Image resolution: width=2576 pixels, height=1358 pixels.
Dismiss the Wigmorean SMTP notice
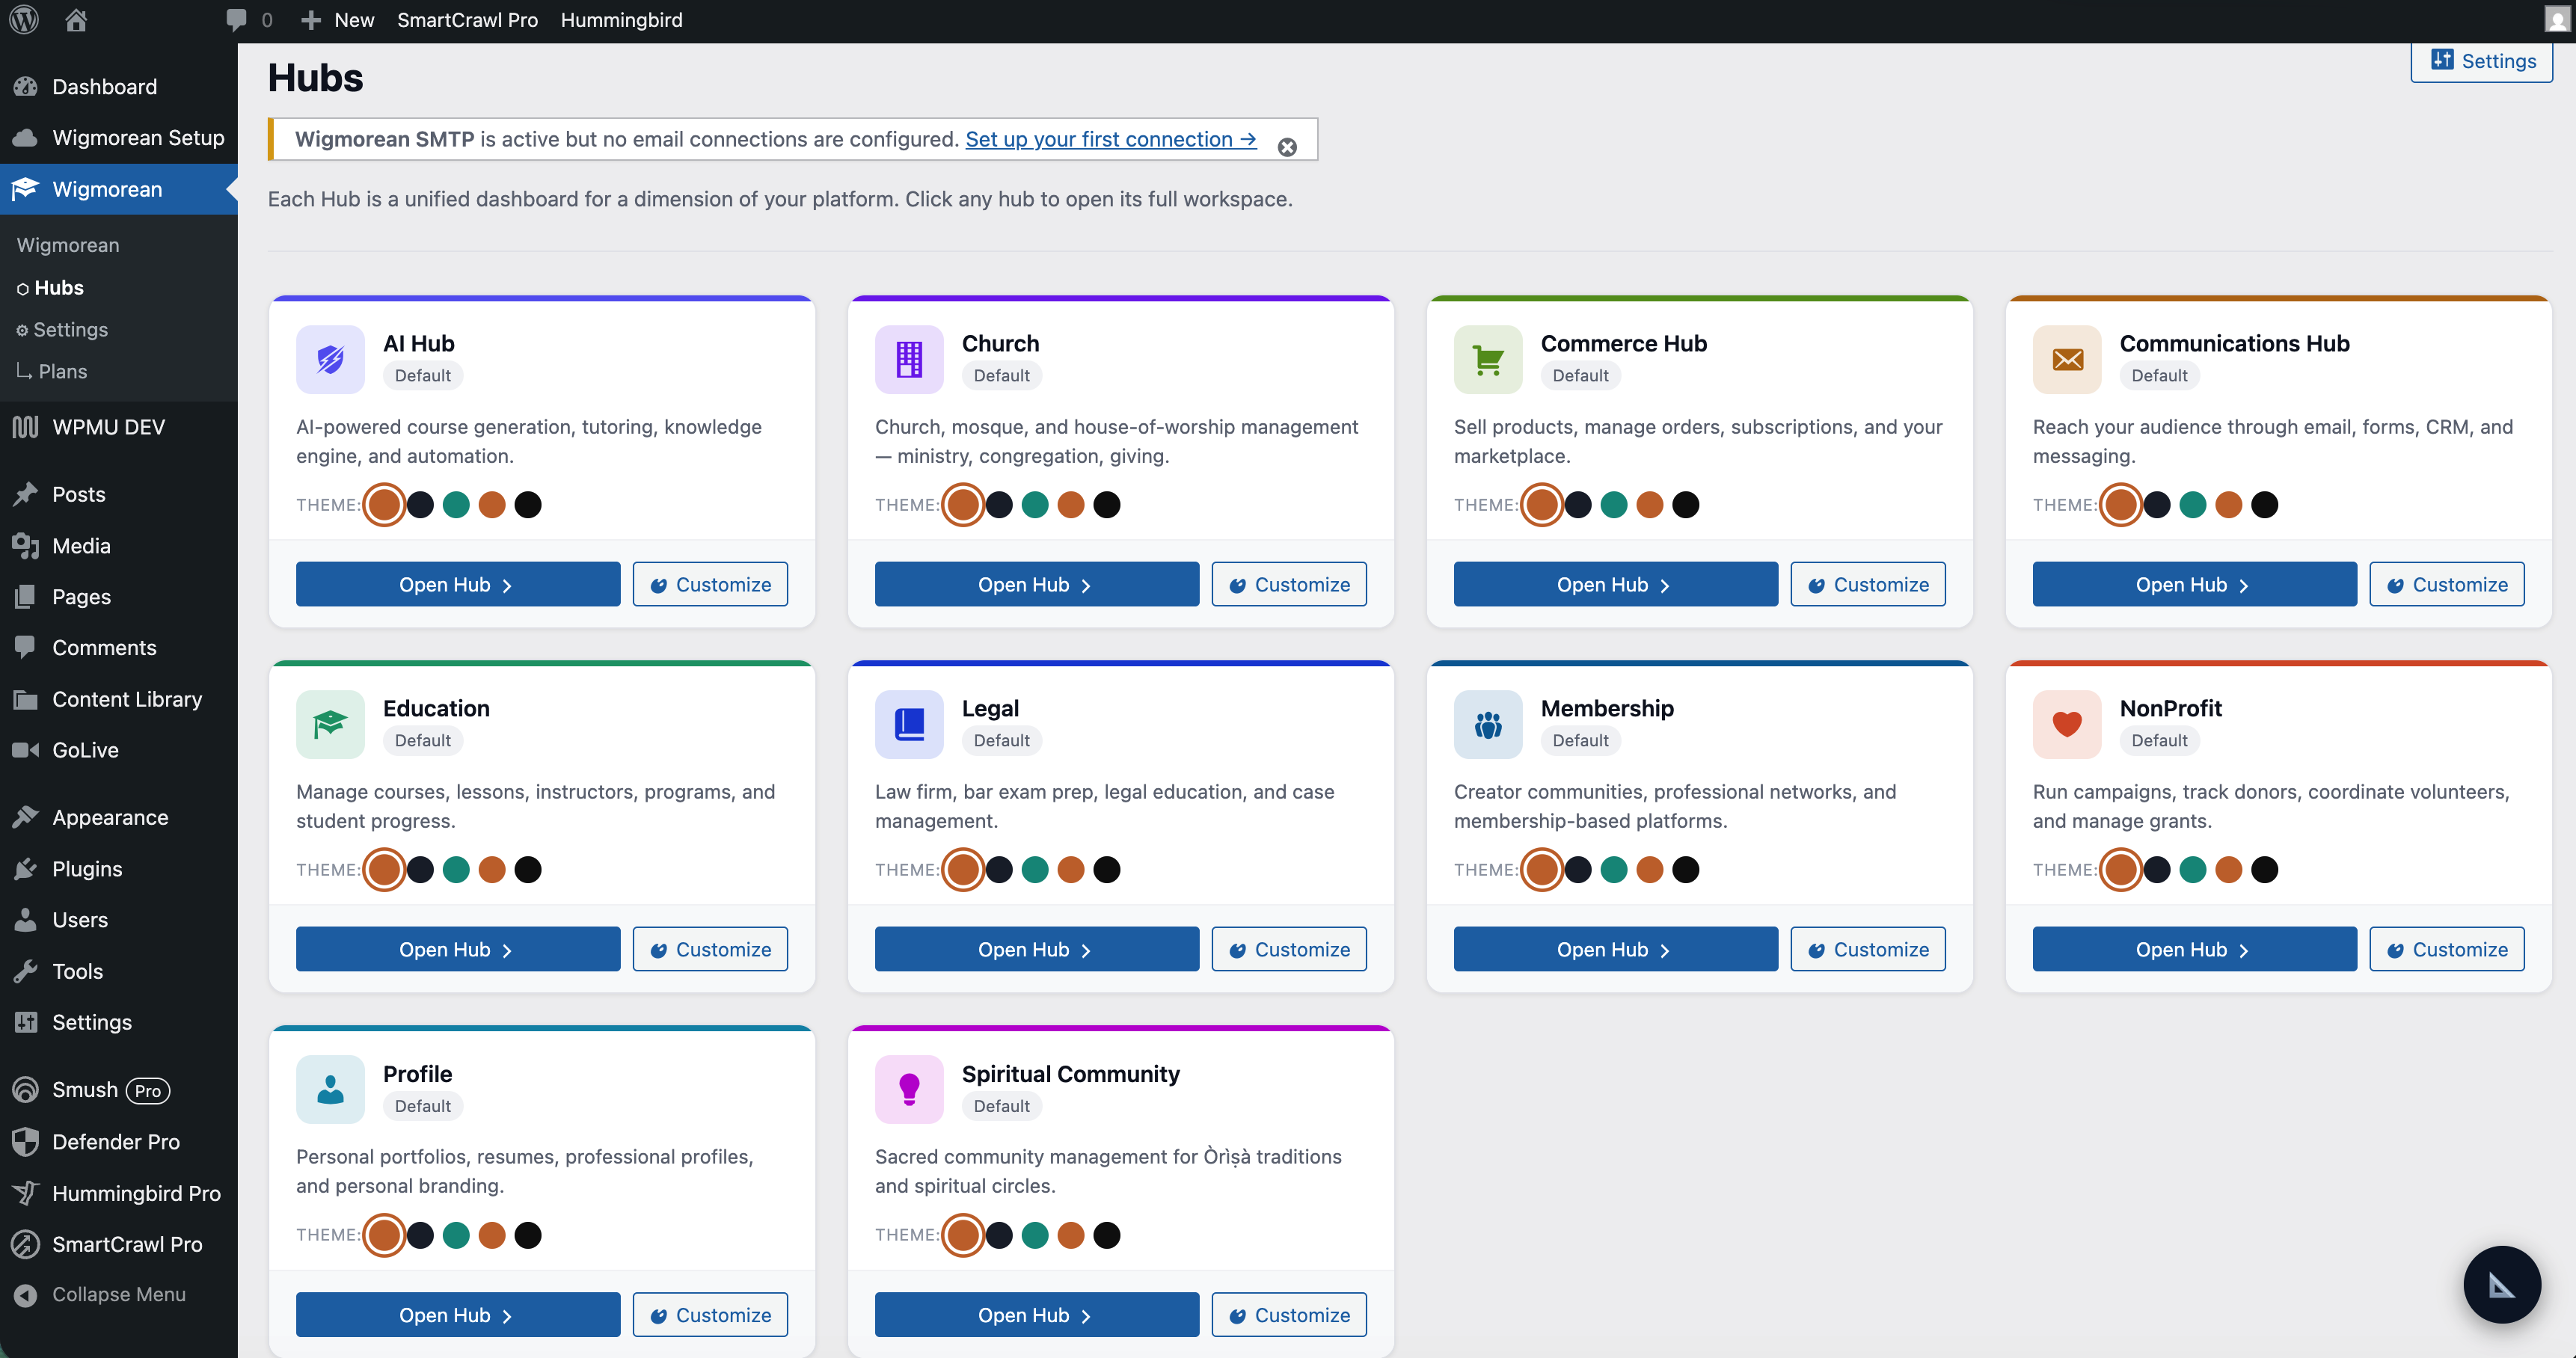point(1287,147)
